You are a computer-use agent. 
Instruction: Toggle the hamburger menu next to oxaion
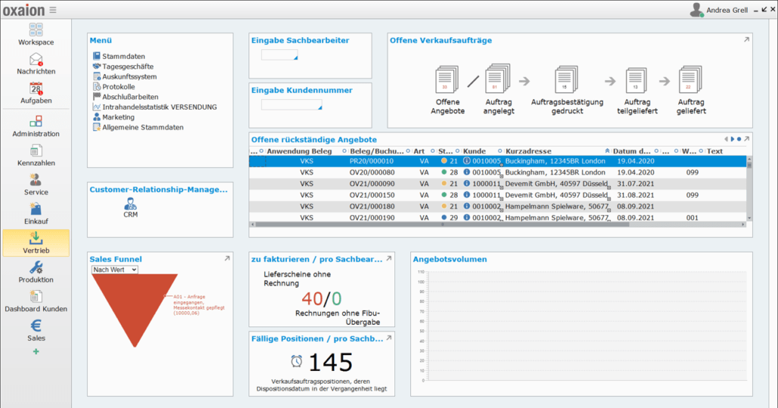pos(53,10)
